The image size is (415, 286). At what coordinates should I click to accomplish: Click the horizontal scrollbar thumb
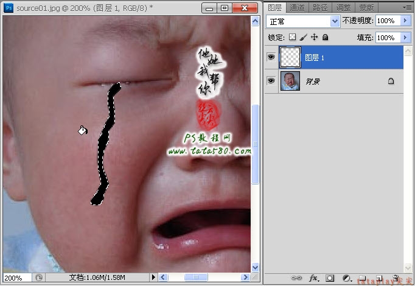tap(196, 277)
